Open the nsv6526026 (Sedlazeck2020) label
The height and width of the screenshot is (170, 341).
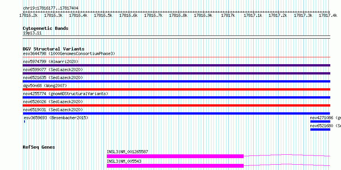(x=53, y=102)
